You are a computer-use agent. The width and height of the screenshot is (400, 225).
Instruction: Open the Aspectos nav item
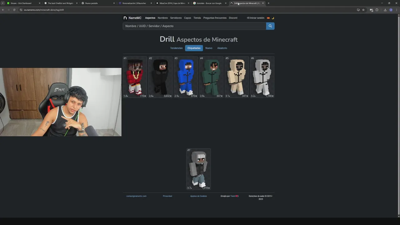(x=150, y=18)
